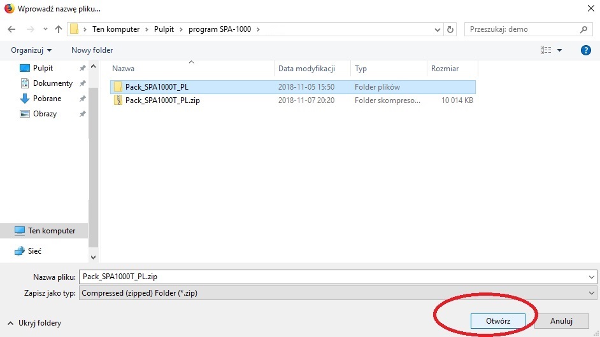Click the navigation pane scroll-down arrow
This screenshot has height=337, width=600.
tap(94, 257)
